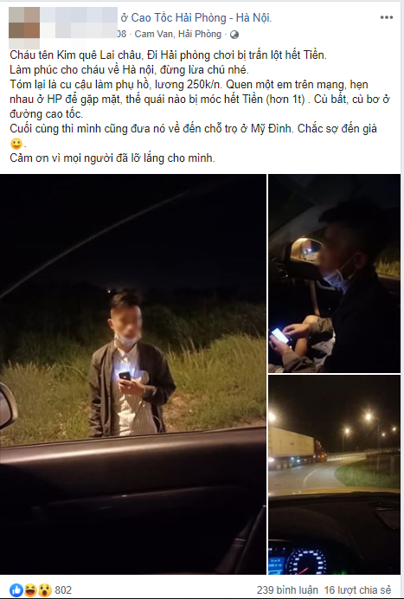Viewport: 404px width, 599px height.
Task: Click the Wow surprised reaction icon
Action: pyautogui.click(x=45, y=590)
